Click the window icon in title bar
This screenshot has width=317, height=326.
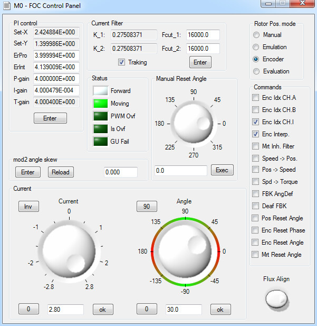(x=7, y=6)
